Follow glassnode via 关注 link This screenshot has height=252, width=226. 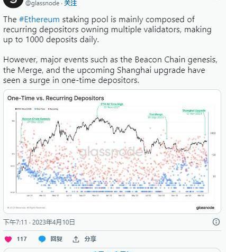tap(70, 3)
